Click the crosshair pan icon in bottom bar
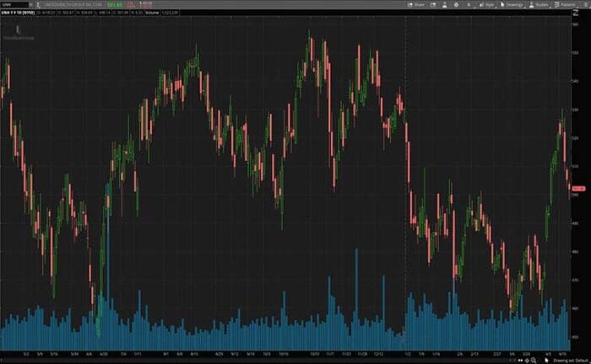 (x=527, y=361)
